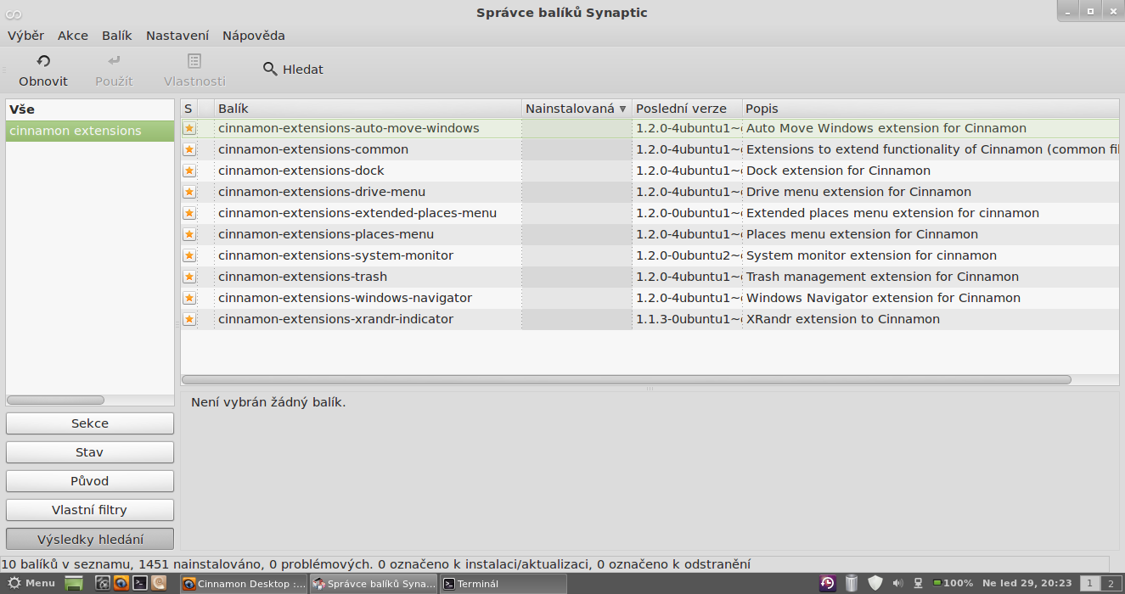The width and height of the screenshot is (1125, 594).
Task: Click the trash applet in system tray
Action: (x=852, y=583)
